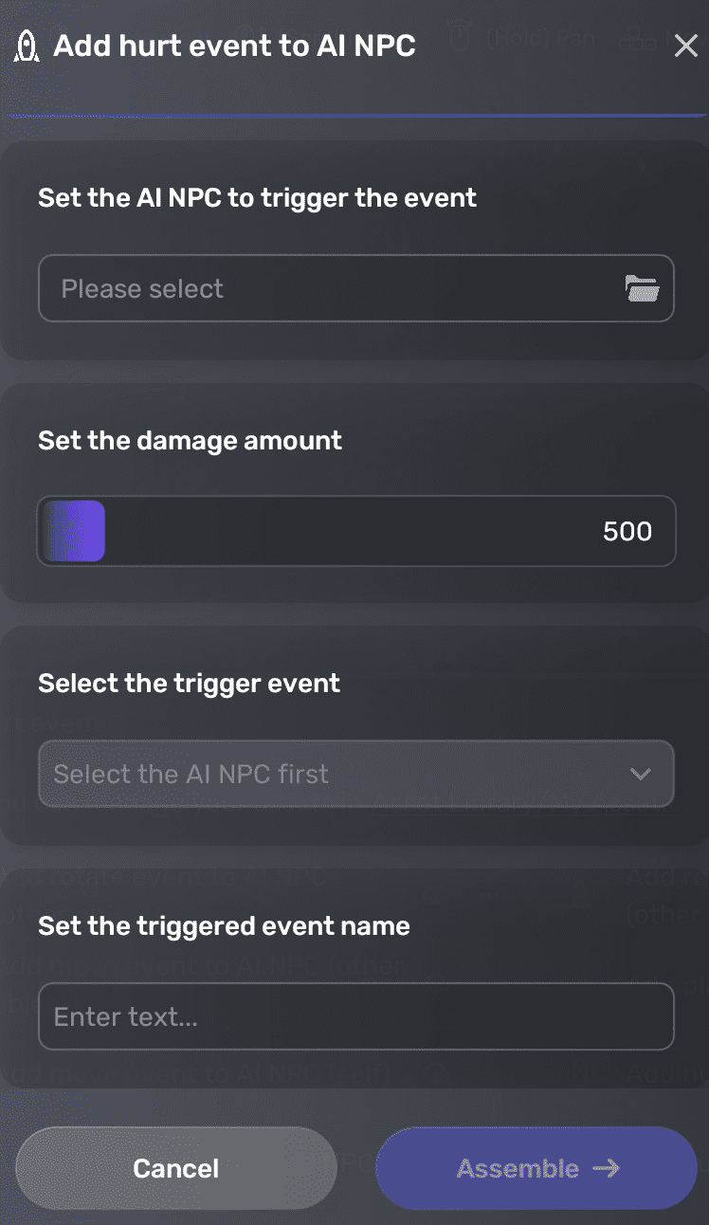The image size is (709, 1225).
Task: Expand the trigger event dropdown
Action: point(355,774)
